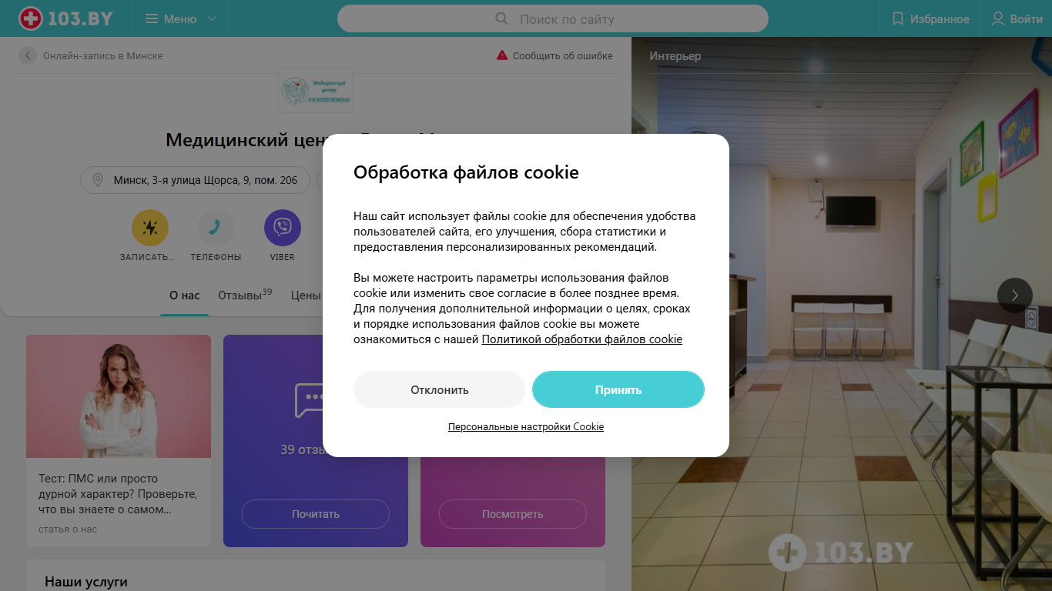Image resolution: width=1052 pixels, height=591 pixels.
Task: Click the Поиск по сайту search field
Action: pos(553,18)
